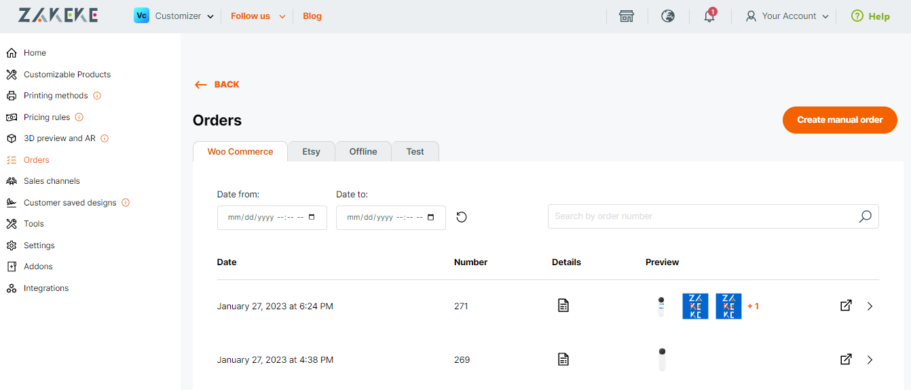This screenshot has width=911, height=390.
Task: Click date January 27, 2023 at 4:38 PM
Action: (x=275, y=360)
